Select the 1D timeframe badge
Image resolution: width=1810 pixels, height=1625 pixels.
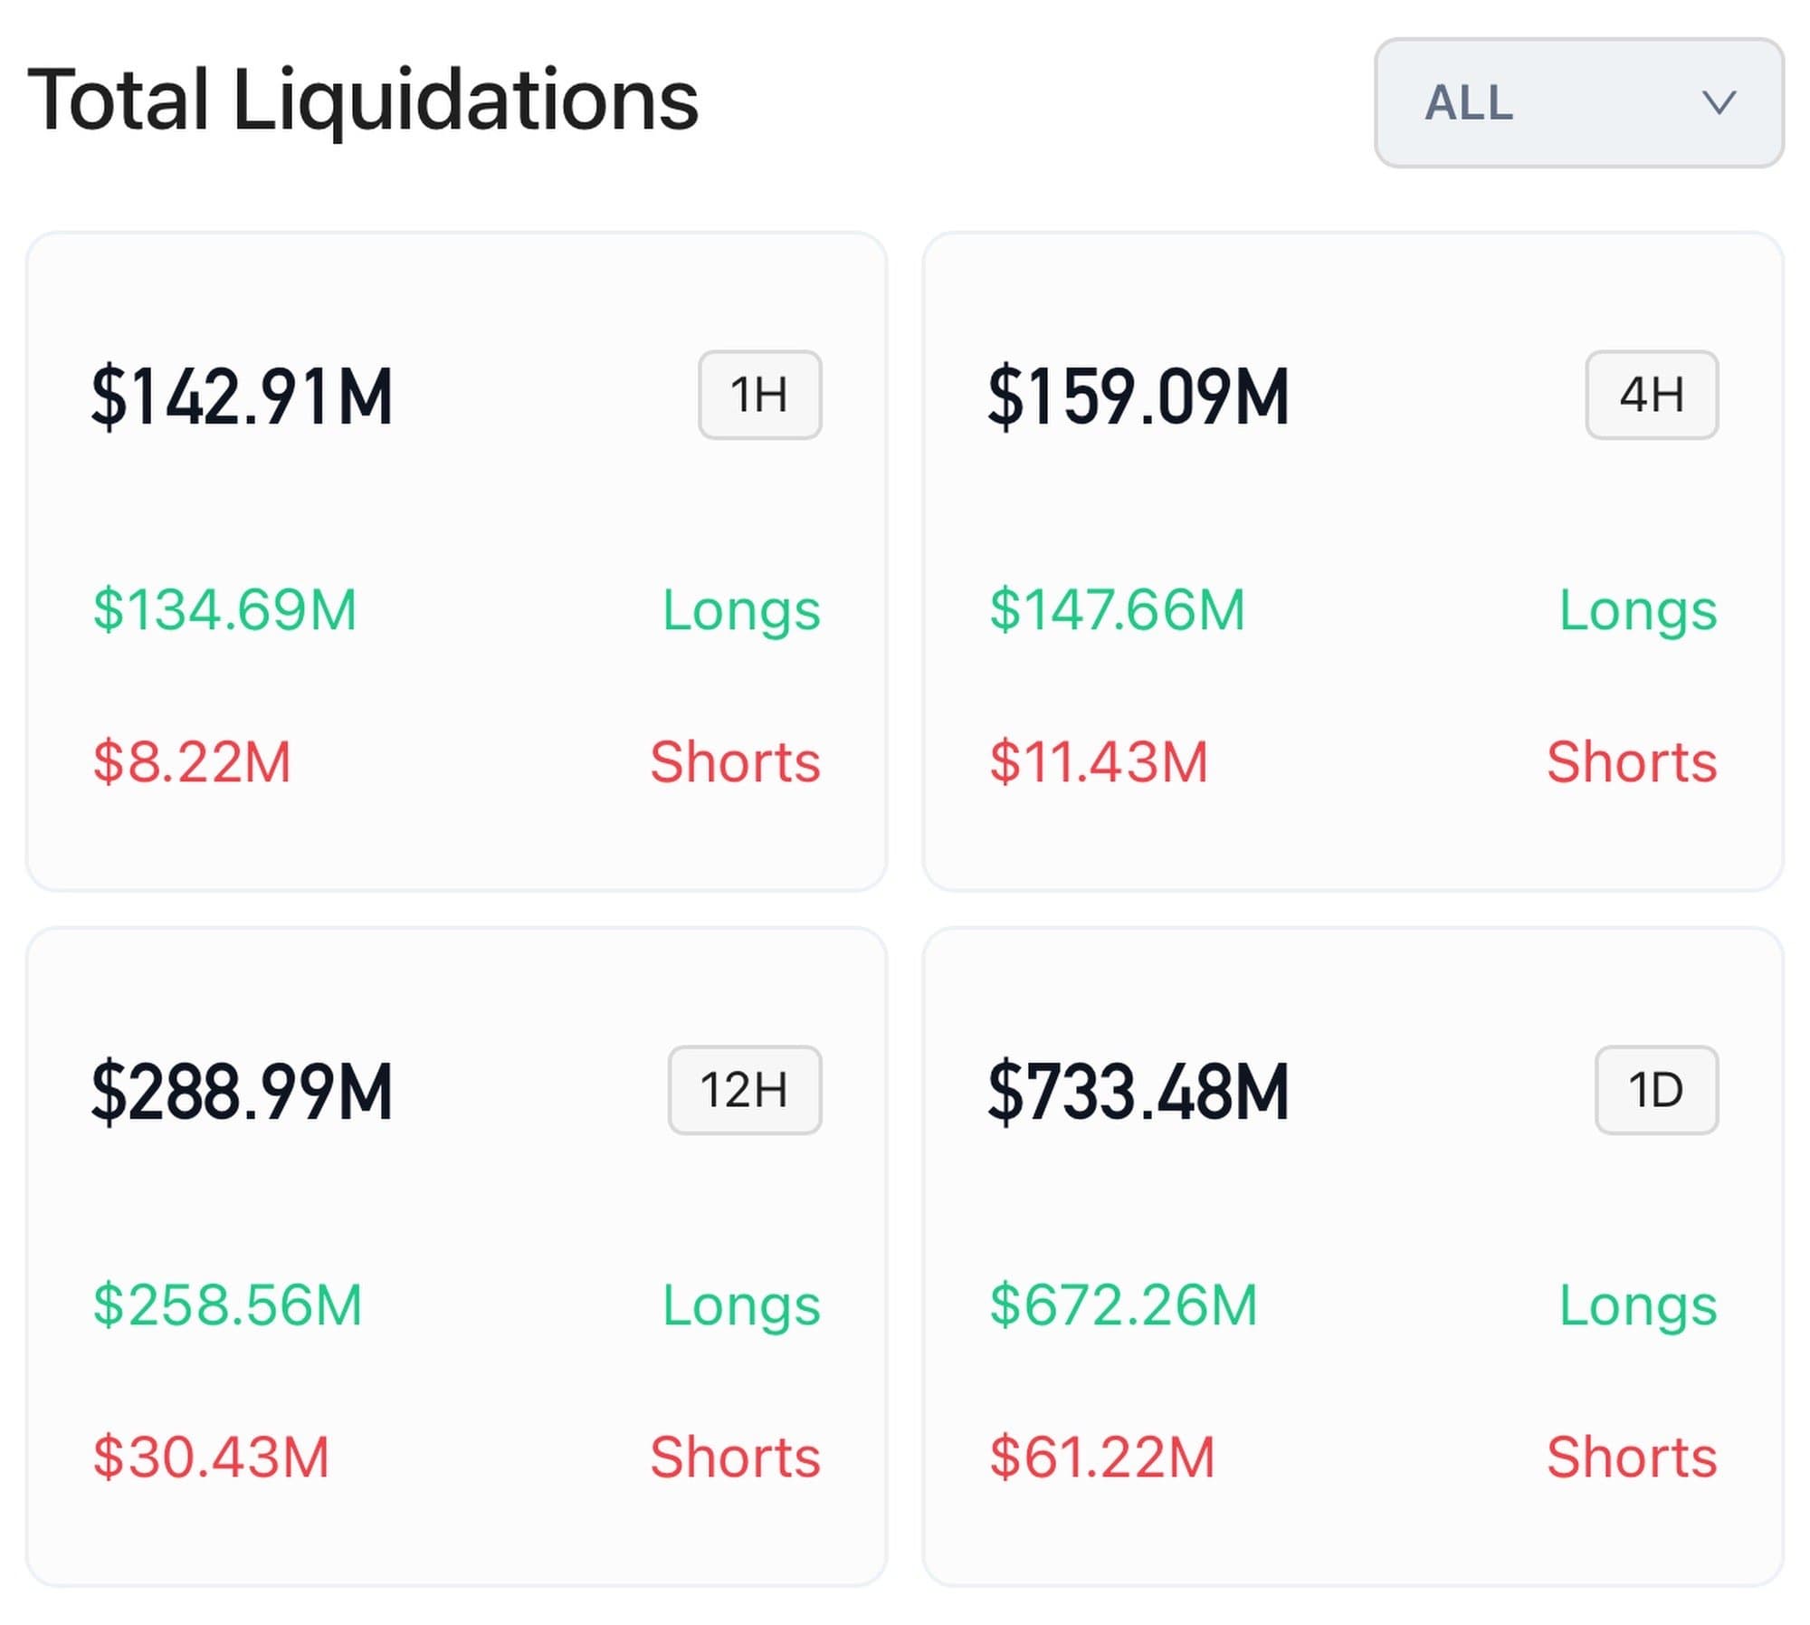pyautogui.click(x=1655, y=1090)
